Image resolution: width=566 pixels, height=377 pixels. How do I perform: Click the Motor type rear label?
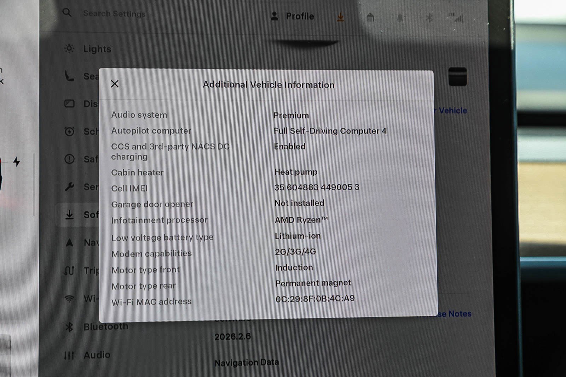tap(144, 286)
